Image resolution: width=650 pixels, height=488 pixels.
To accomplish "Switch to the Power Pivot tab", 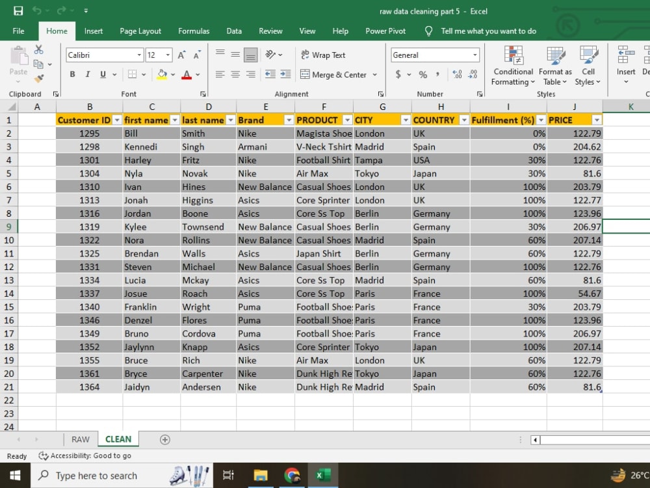I will tap(385, 31).
